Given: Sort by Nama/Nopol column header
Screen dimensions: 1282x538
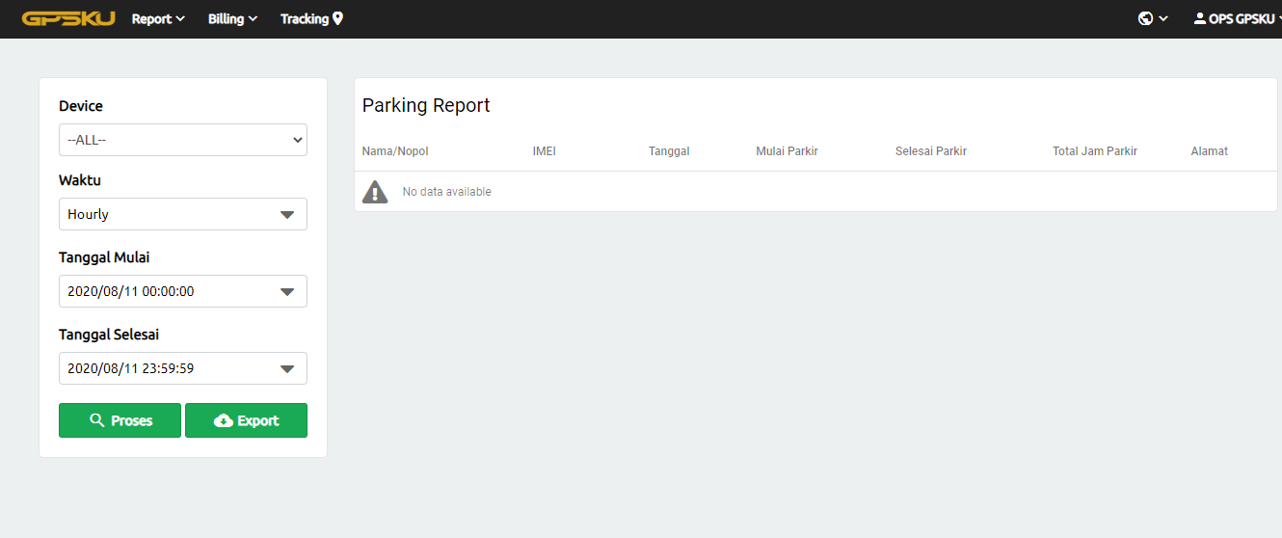Looking at the screenshot, I should click(395, 151).
